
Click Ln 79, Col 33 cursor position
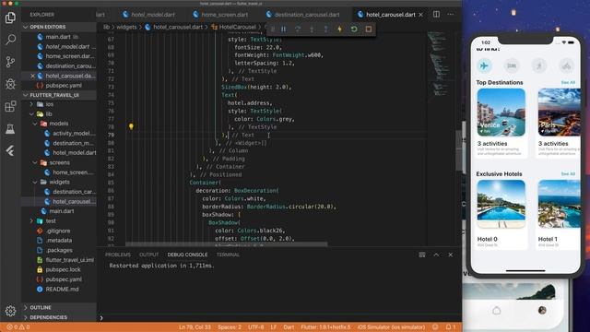point(195,327)
